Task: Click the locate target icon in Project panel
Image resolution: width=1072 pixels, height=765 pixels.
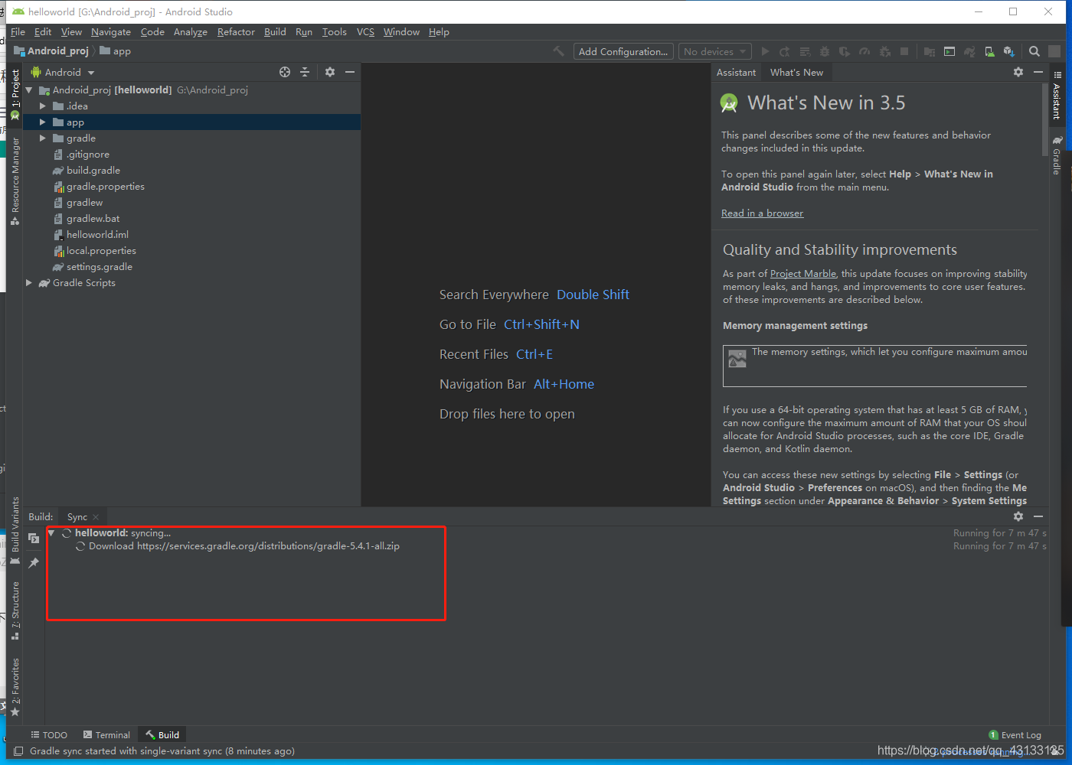Action: tap(285, 72)
